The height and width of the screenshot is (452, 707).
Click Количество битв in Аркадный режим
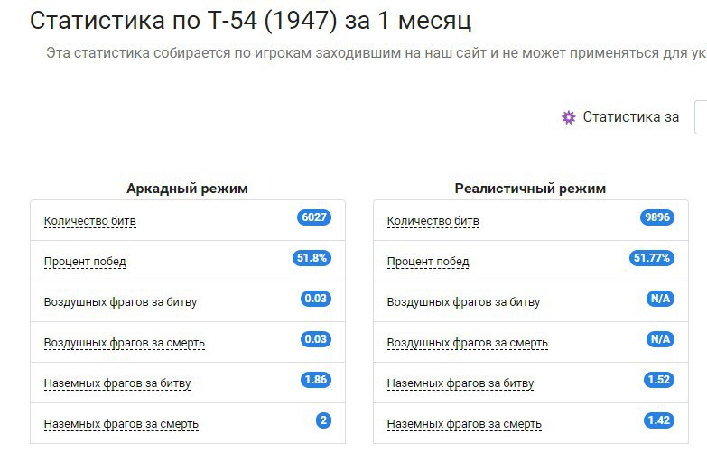[90, 221]
